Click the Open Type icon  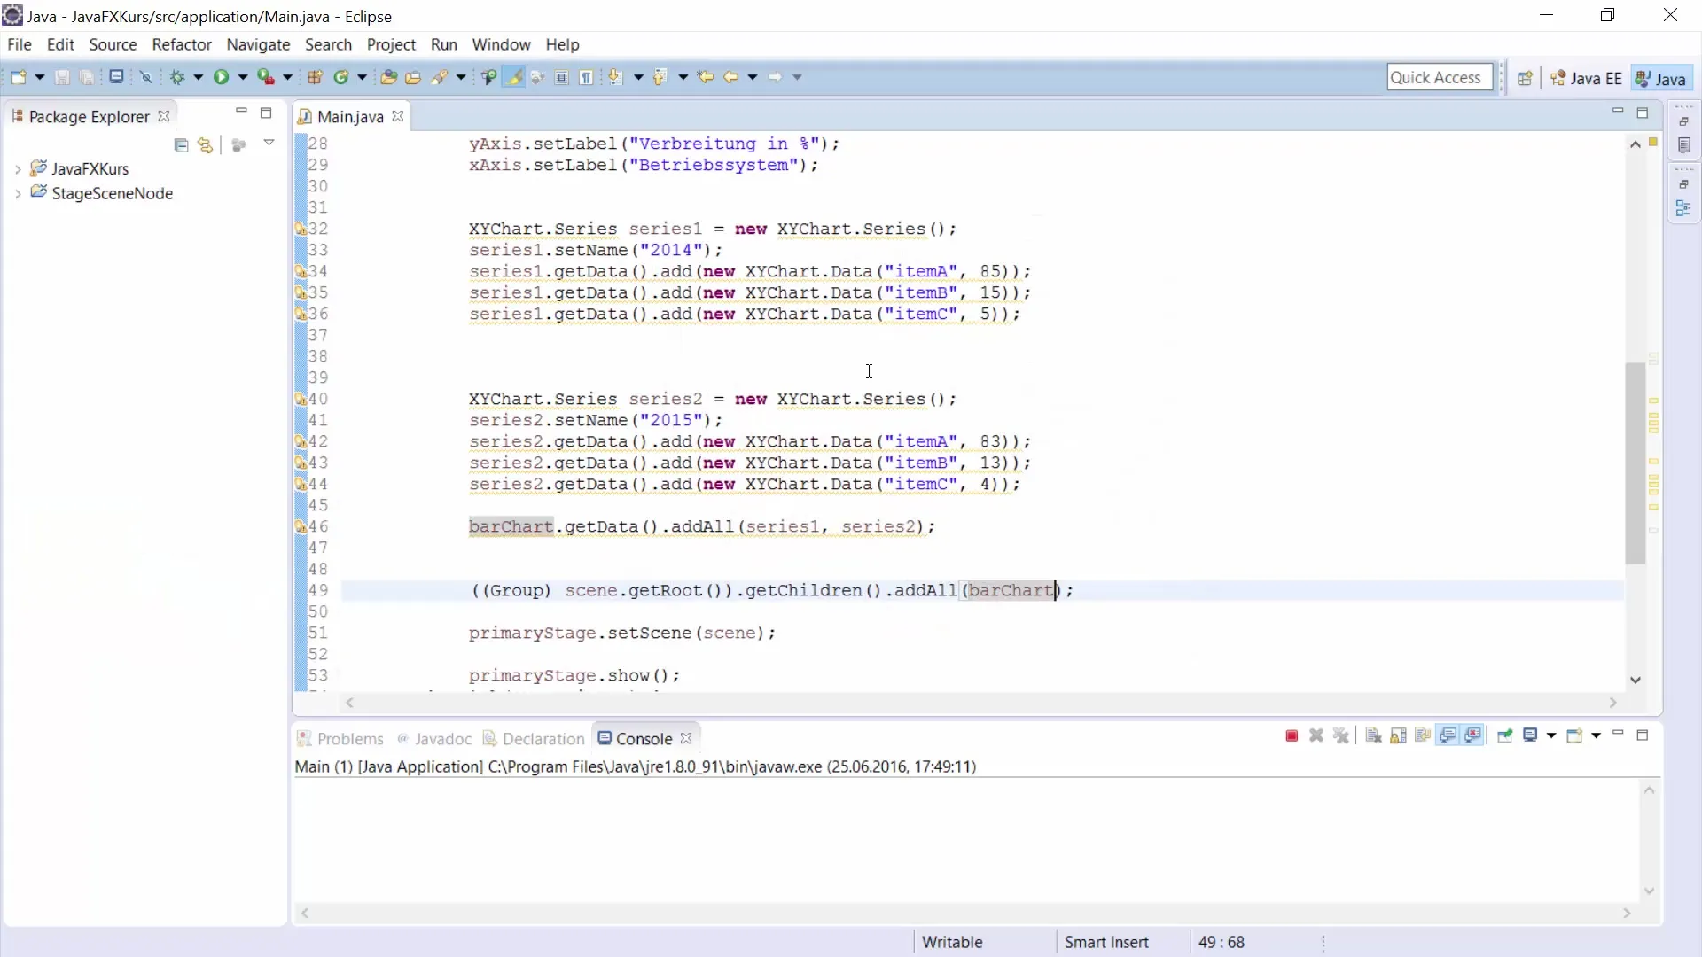388,77
